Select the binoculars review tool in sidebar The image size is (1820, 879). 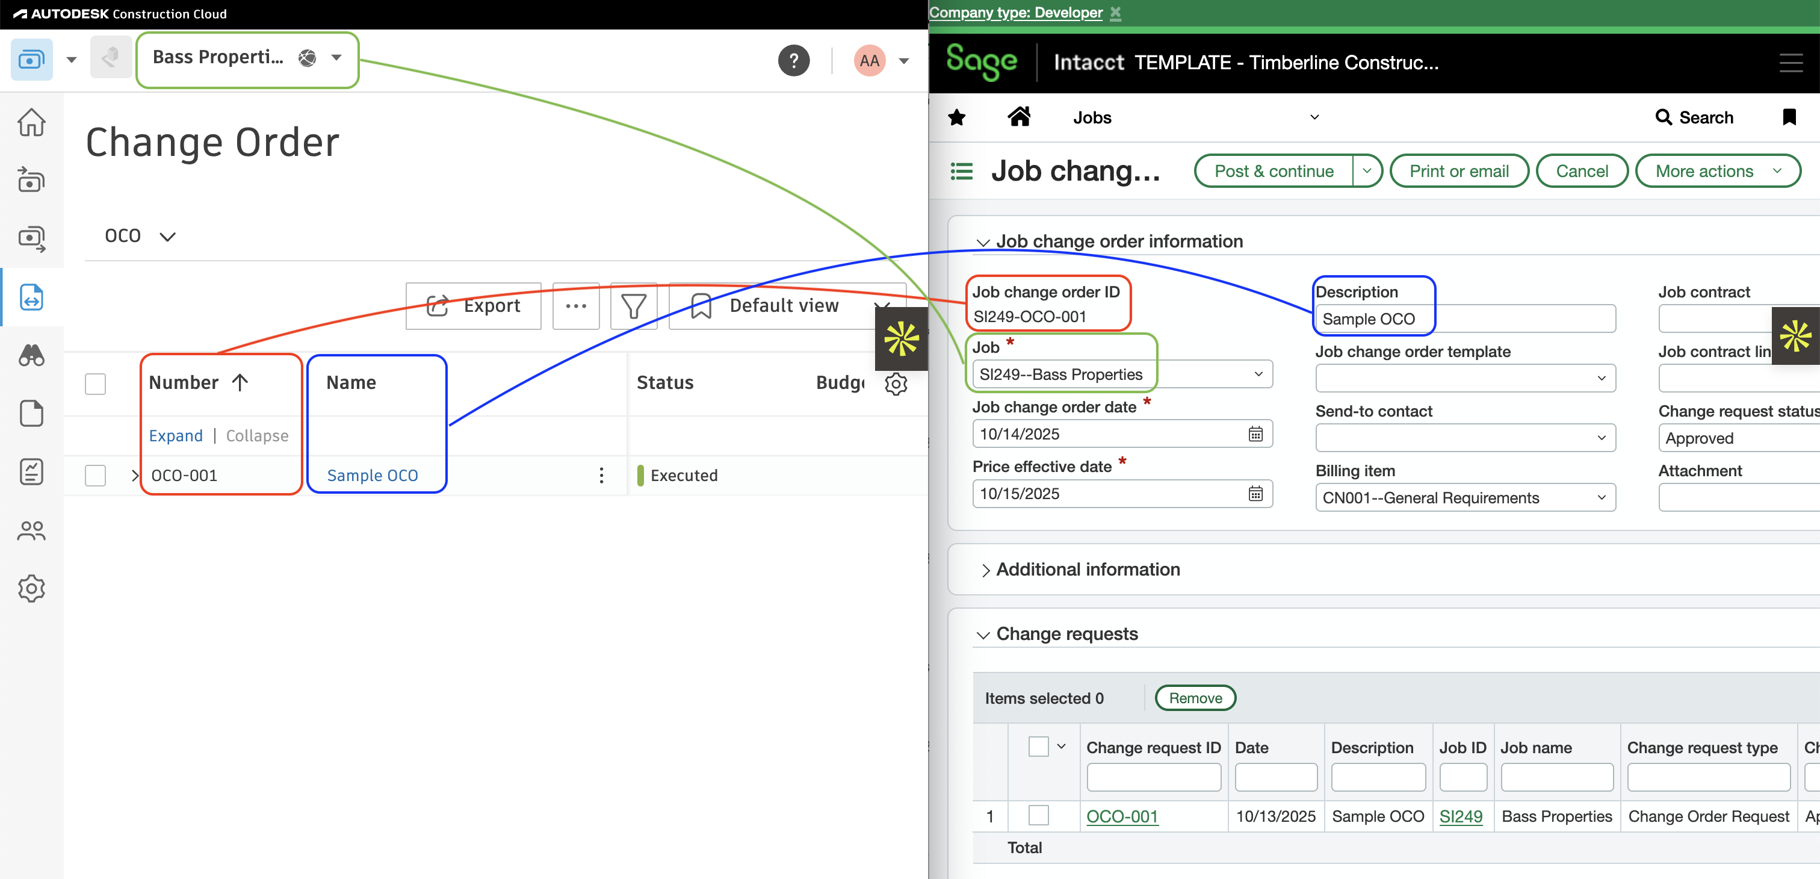coord(32,355)
